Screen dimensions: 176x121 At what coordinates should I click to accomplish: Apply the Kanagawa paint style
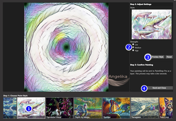144,108
